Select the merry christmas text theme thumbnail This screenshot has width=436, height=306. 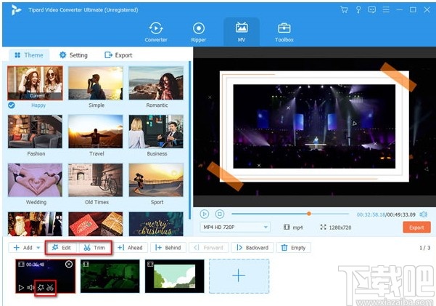point(156,224)
